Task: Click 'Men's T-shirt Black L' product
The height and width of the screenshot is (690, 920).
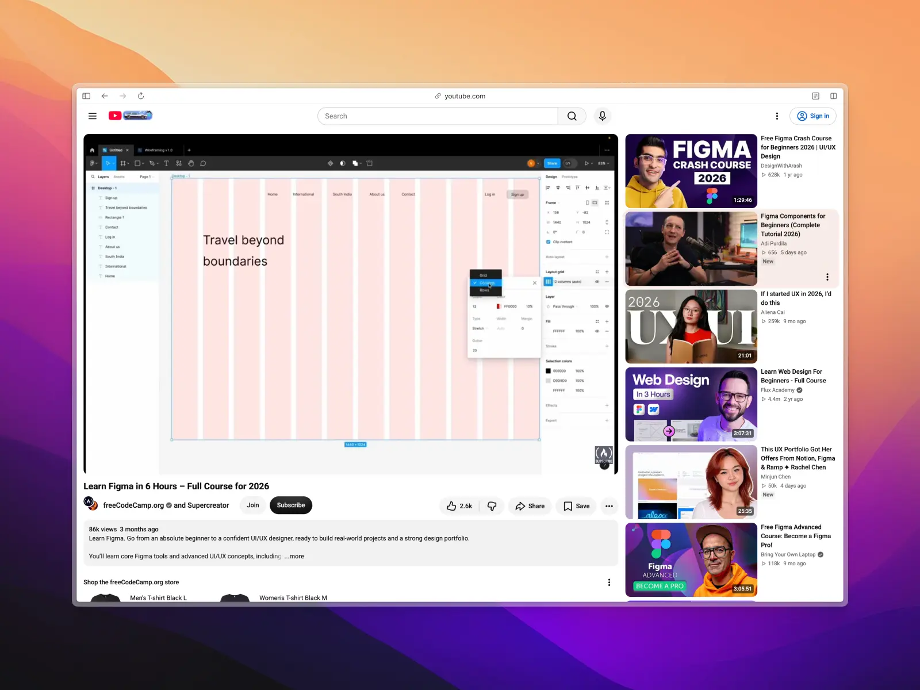Action: [x=158, y=598]
